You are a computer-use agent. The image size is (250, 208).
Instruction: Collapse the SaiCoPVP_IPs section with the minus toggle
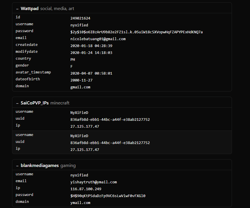[x=17, y=103]
